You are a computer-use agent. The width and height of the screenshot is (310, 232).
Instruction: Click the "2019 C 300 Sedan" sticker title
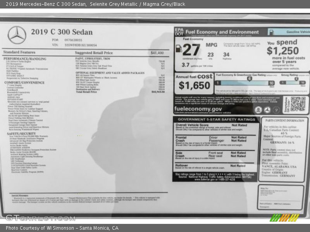pos(62,32)
